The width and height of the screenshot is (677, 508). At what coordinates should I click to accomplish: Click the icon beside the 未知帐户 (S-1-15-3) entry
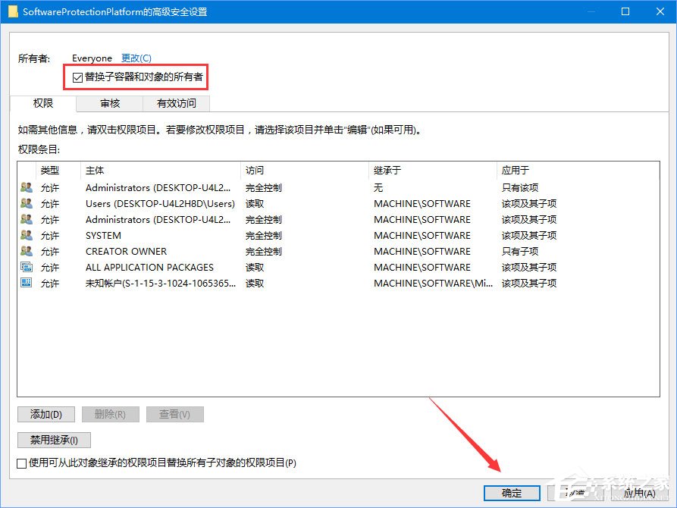pos(25,283)
